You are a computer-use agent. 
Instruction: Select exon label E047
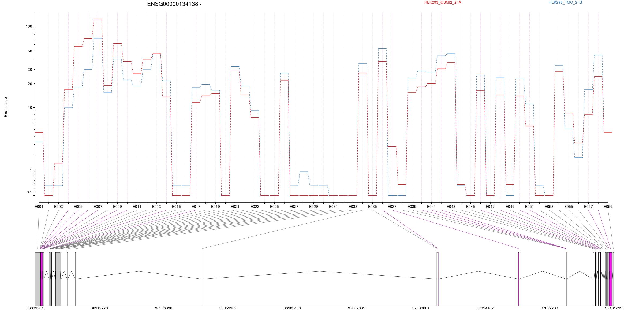[x=490, y=207]
